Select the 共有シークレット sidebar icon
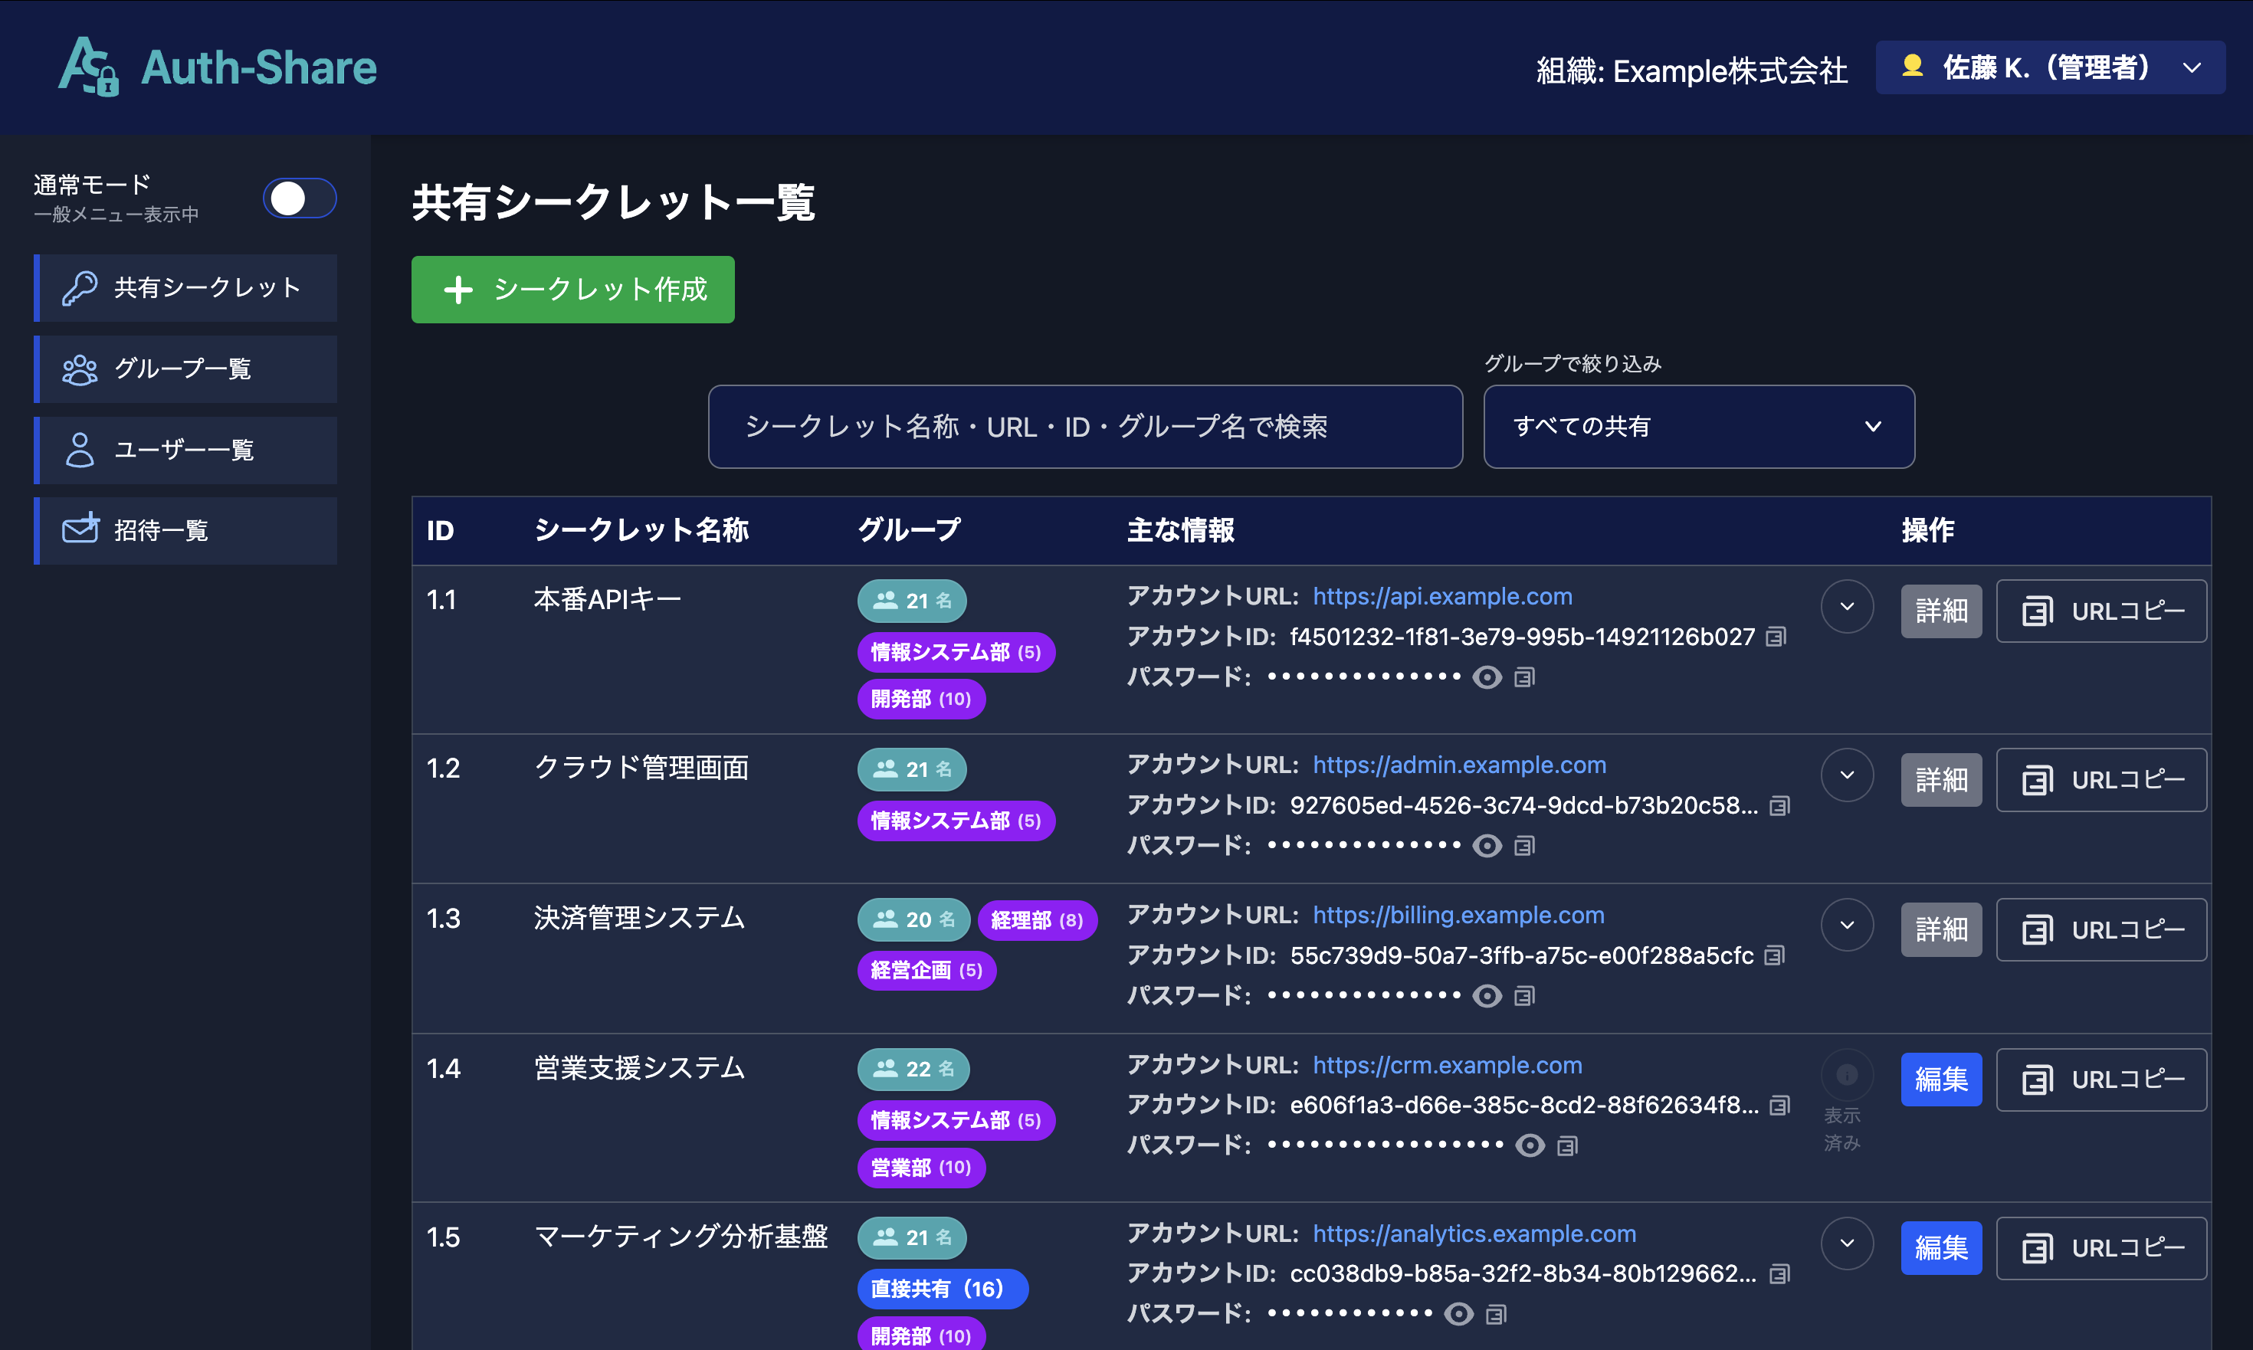The image size is (2253, 1350). click(80, 287)
